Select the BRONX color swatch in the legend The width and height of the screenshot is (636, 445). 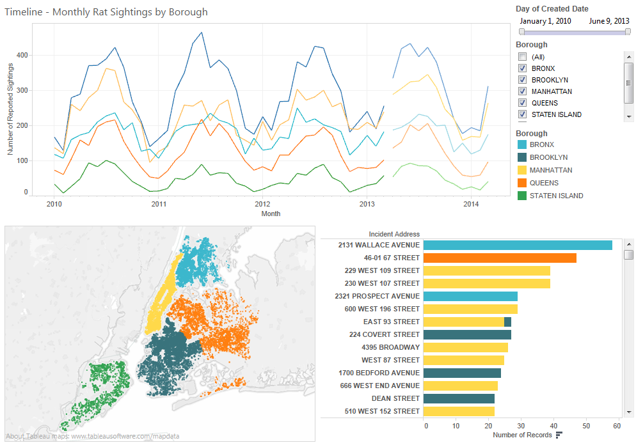point(521,144)
